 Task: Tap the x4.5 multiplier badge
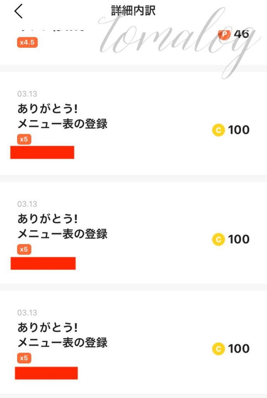tap(27, 42)
